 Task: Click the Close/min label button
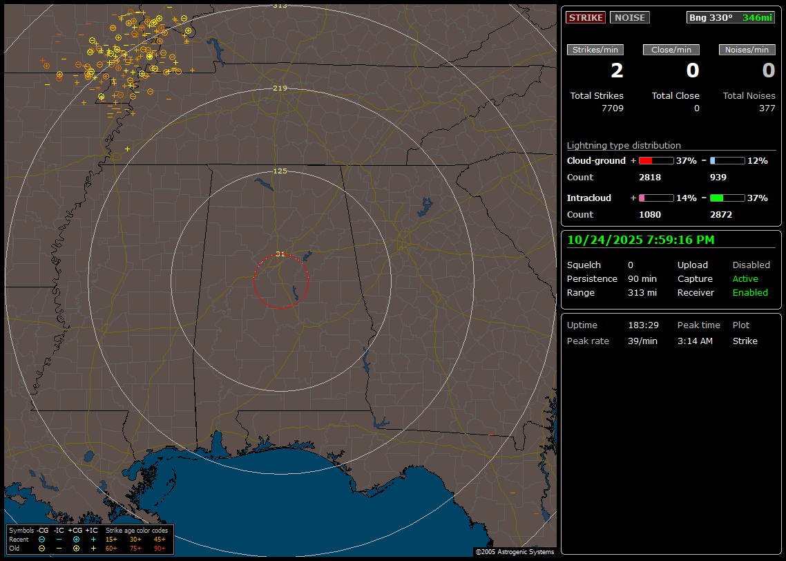click(671, 50)
